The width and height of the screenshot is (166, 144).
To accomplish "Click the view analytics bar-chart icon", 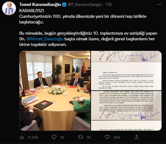I will tap(22, 137).
